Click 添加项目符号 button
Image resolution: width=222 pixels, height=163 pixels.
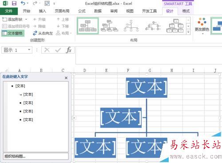click(16, 27)
